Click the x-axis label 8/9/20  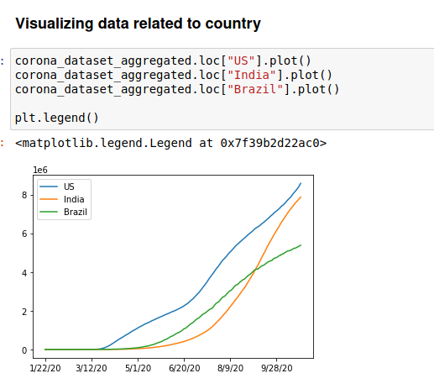(231, 368)
